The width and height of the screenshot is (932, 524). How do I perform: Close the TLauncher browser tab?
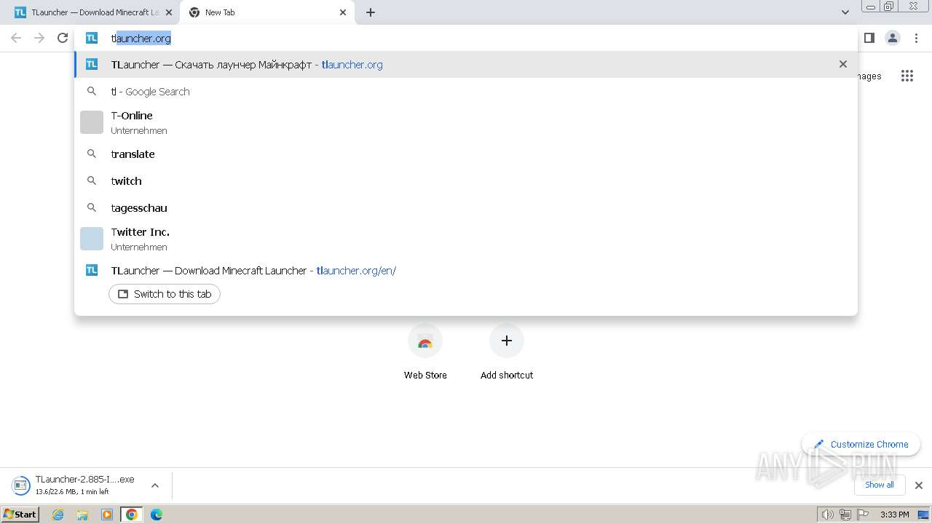(168, 12)
